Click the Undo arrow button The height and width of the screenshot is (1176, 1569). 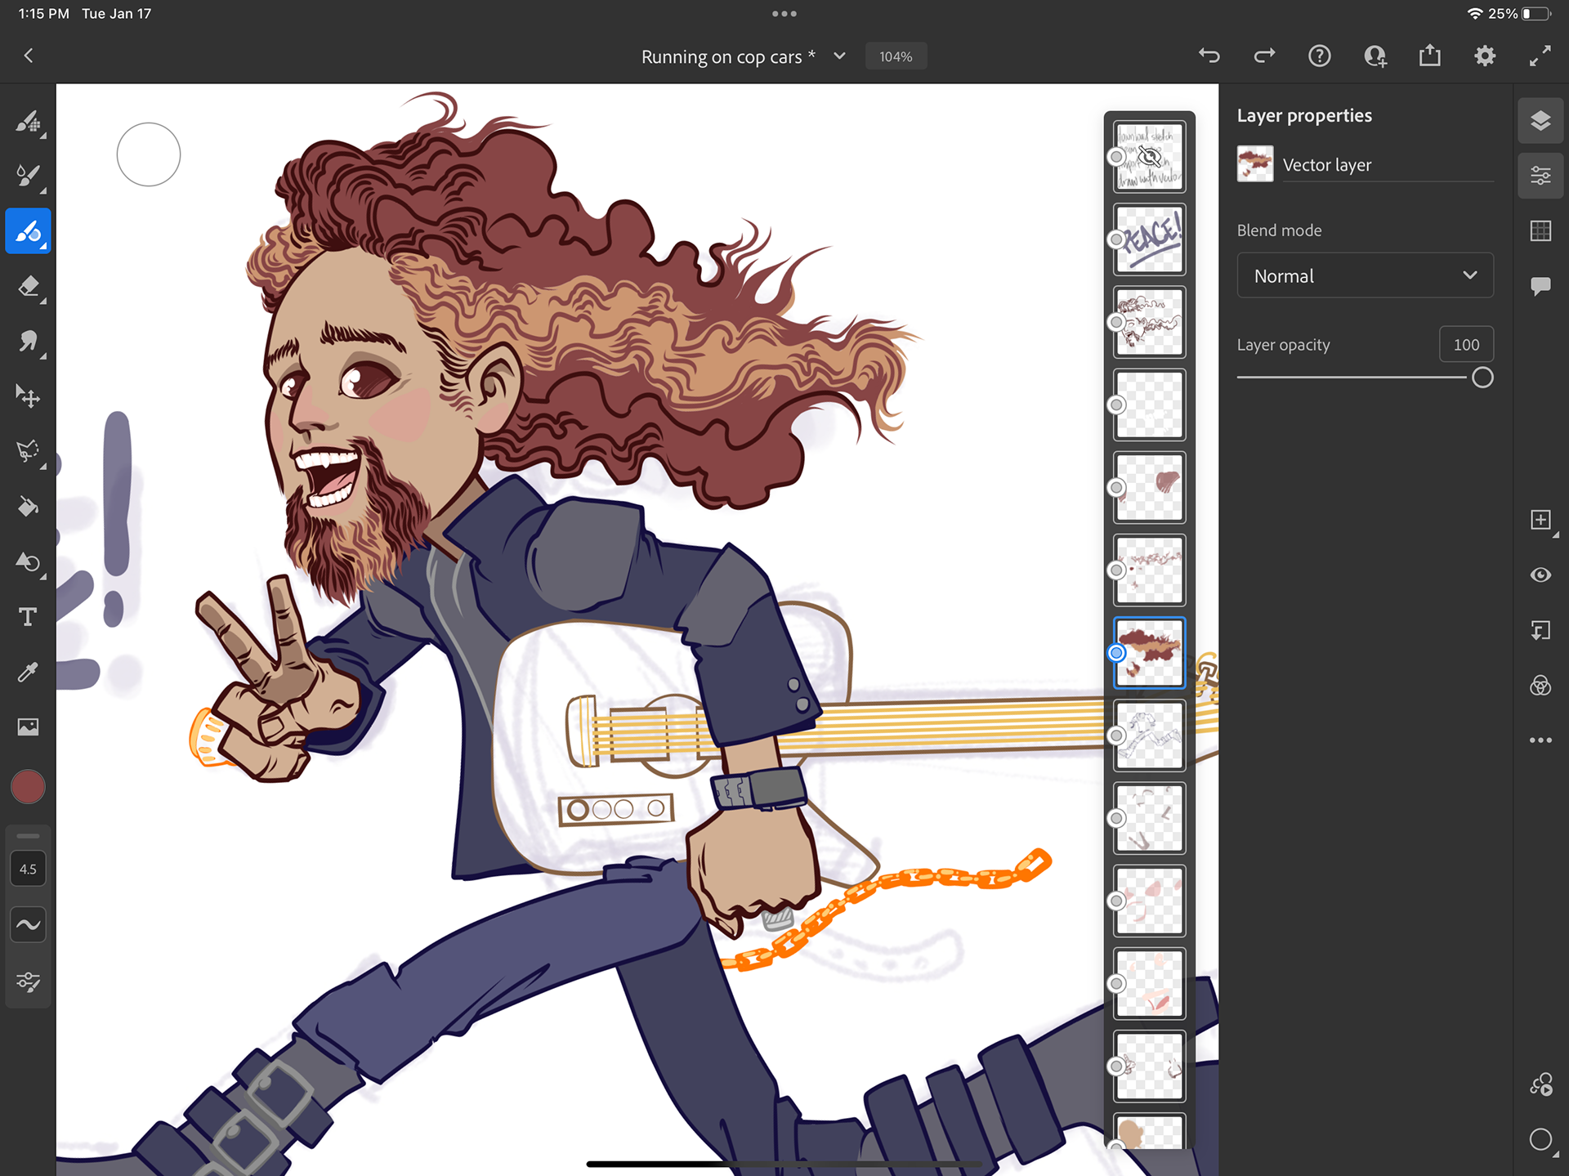(x=1209, y=56)
